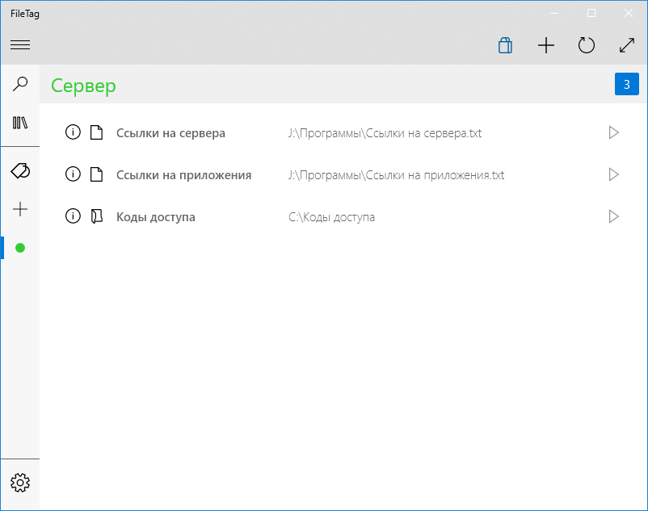Select the green dot tag in sidebar
The height and width of the screenshot is (511, 648).
(x=20, y=248)
